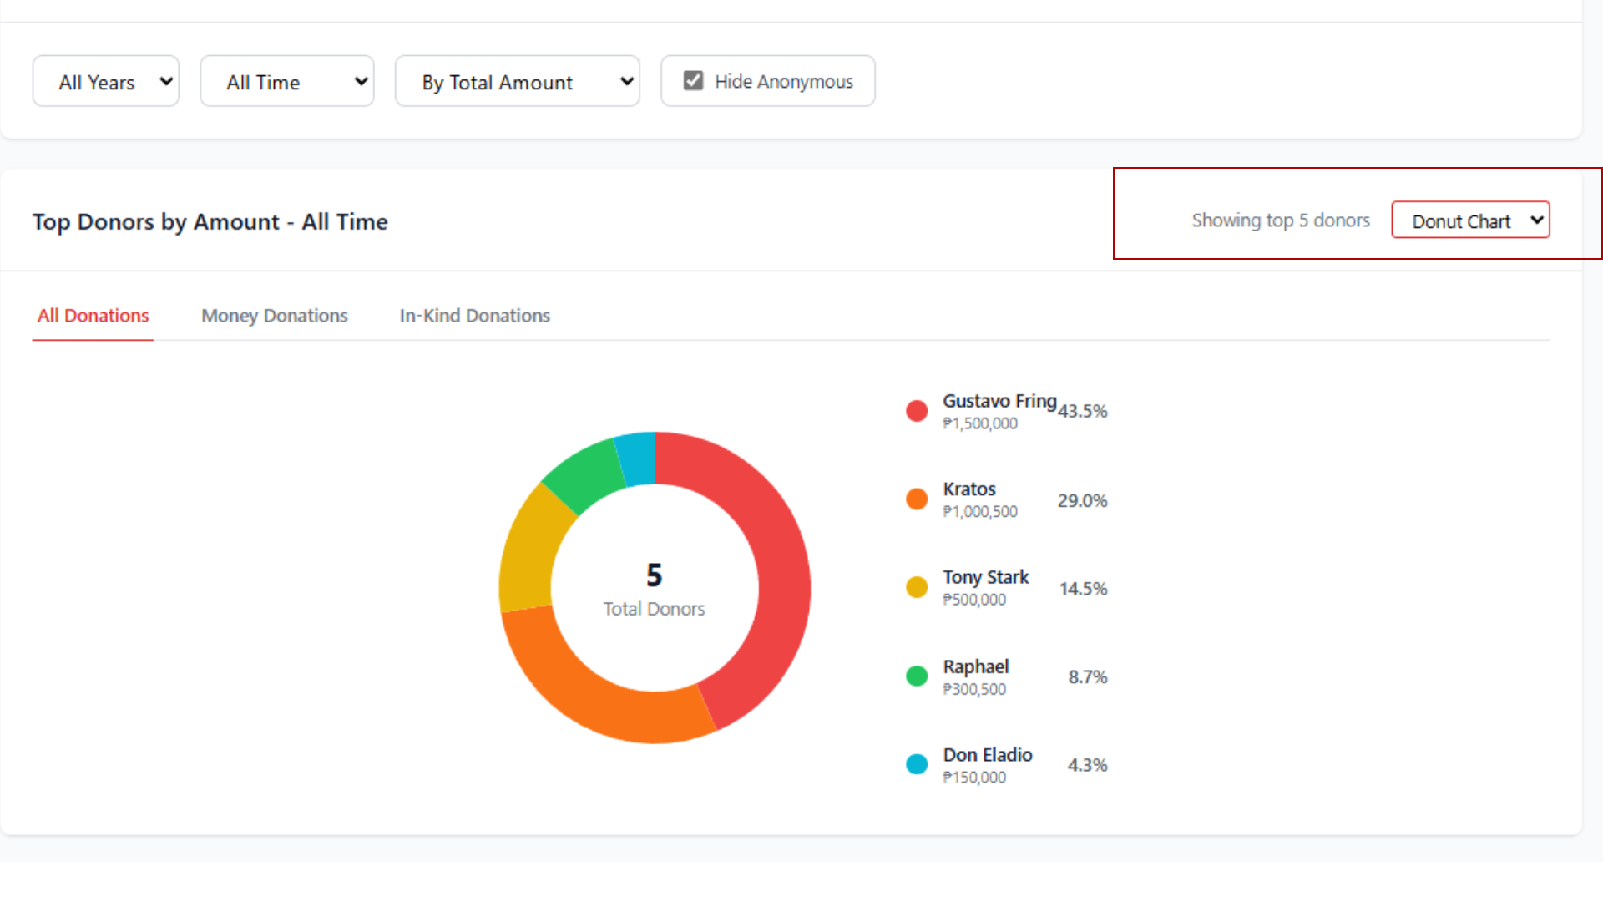This screenshot has width=1603, height=902.
Task: Open the Donut Chart type dropdown
Action: pos(1470,220)
